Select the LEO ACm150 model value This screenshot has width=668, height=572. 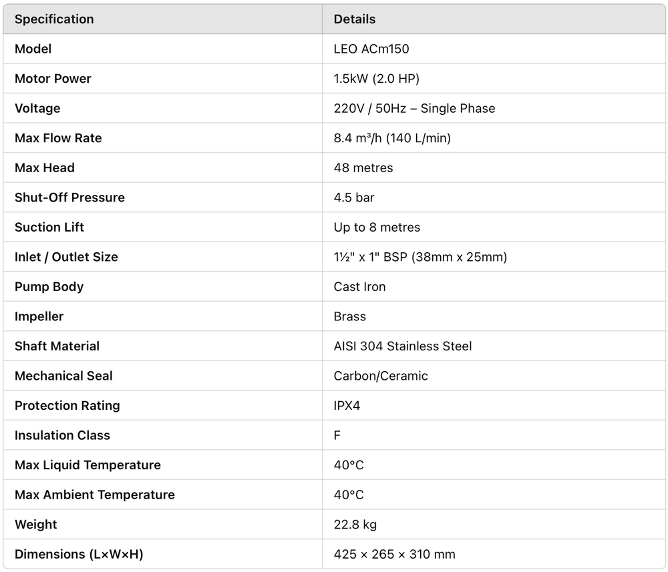pos(371,49)
